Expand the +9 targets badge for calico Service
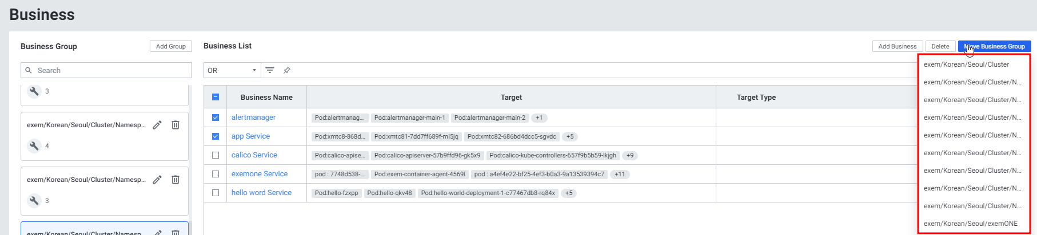 (629, 156)
